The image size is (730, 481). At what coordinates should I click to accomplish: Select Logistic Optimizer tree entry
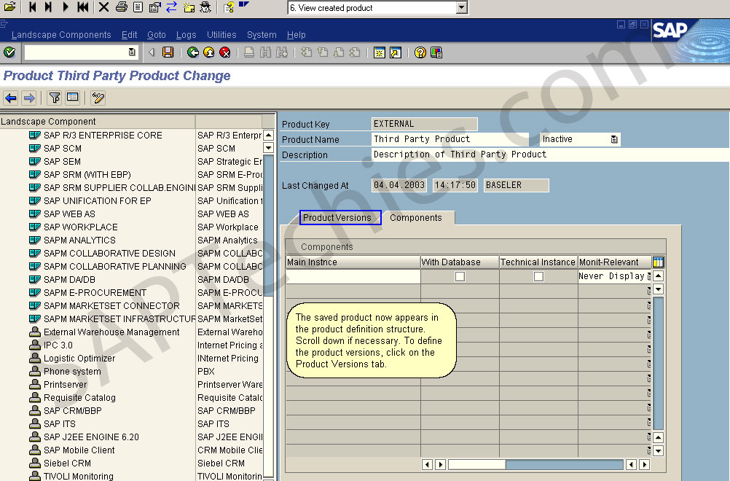pyautogui.click(x=79, y=359)
